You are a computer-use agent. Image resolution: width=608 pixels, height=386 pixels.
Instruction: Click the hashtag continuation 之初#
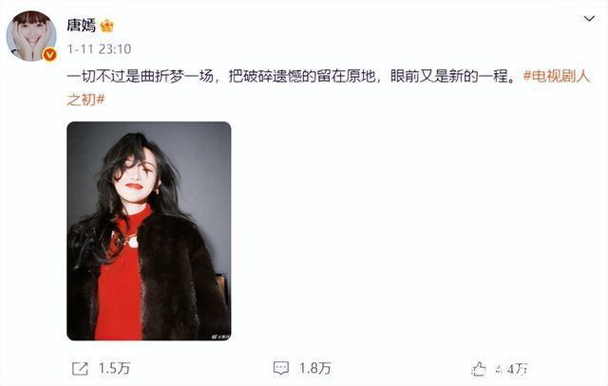(85, 100)
